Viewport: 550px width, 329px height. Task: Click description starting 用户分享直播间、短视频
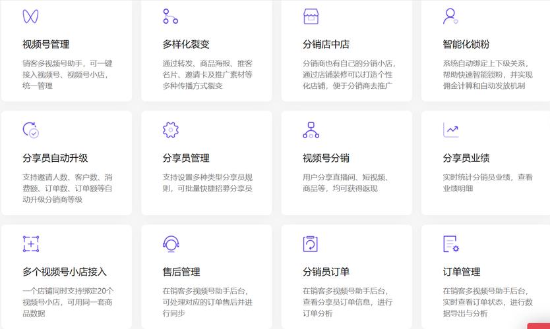[x=345, y=183]
